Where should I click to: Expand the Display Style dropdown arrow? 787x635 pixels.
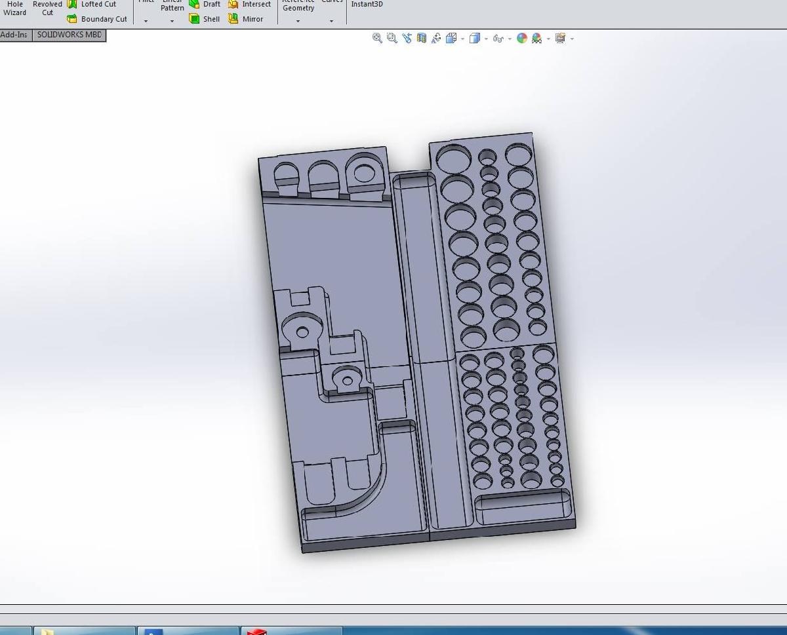(486, 39)
